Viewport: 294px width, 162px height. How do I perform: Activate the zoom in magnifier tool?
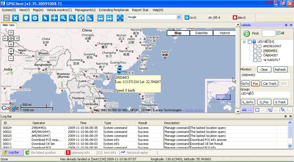pyautogui.click(x=63, y=18)
